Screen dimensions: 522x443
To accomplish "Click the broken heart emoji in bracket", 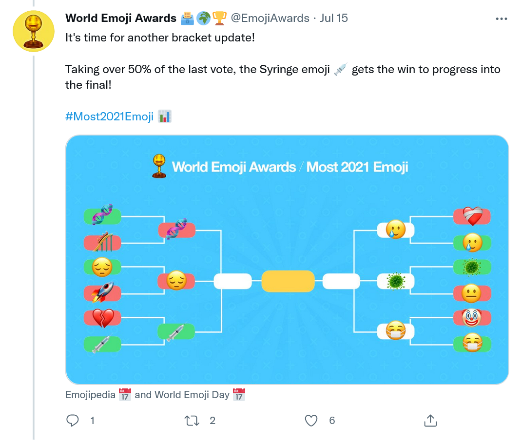I will pos(102,318).
